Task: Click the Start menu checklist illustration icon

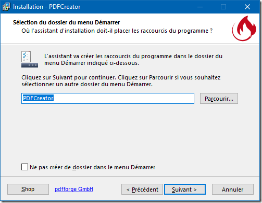Action: [x=30, y=59]
